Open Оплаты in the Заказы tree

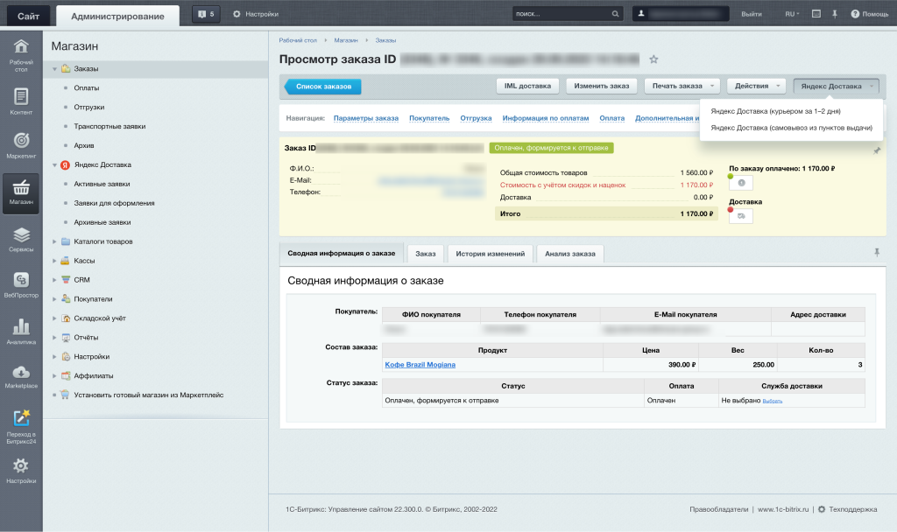(87, 88)
